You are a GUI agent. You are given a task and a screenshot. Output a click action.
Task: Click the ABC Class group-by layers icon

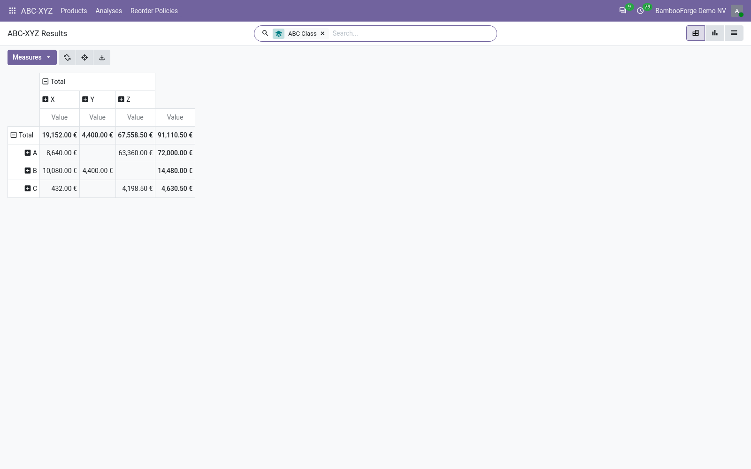[279, 33]
